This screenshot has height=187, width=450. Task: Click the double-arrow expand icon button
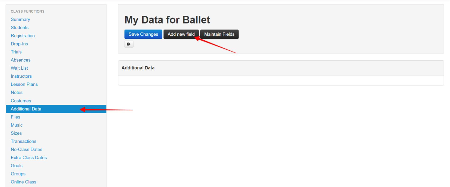(x=129, y=44)
